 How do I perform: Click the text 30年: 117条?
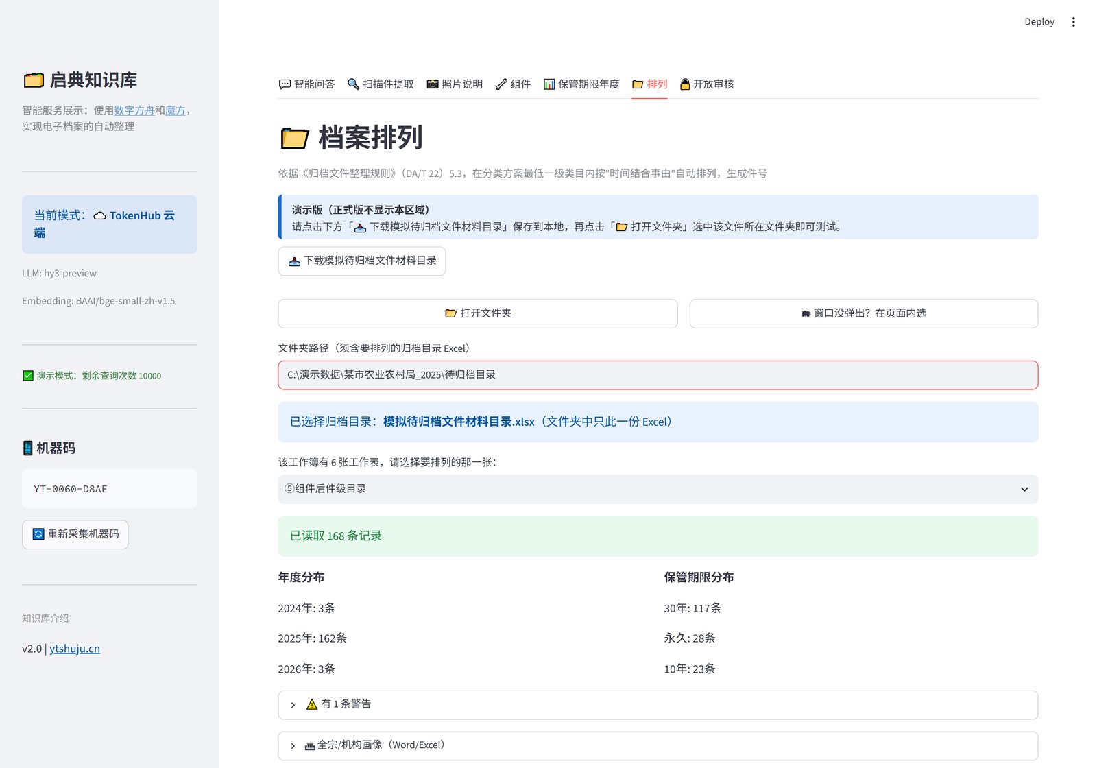click(692, 608)
